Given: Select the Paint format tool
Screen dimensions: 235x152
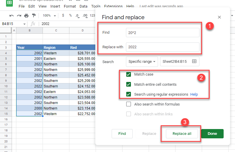Looking at the screenshot, I should pos(34,16).
